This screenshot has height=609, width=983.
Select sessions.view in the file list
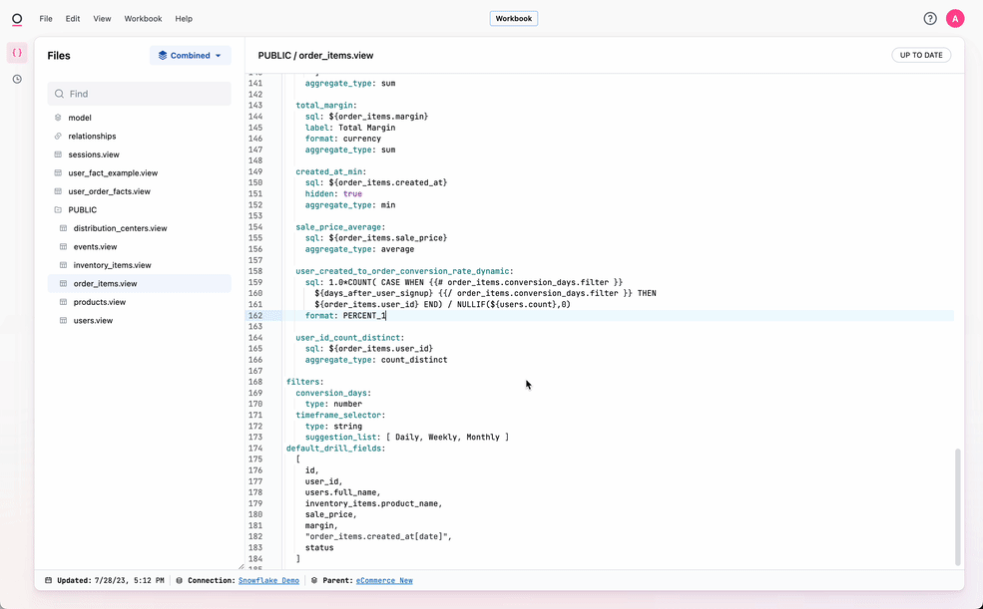tap(94, 154)
